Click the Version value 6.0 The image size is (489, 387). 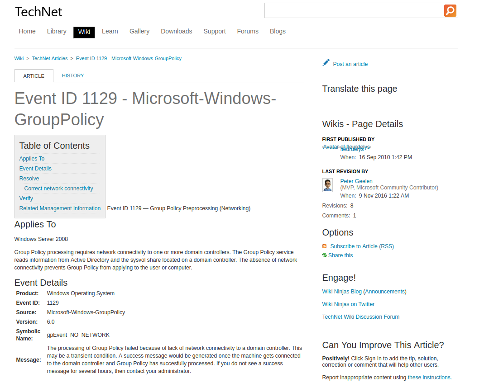pos(51,322)
